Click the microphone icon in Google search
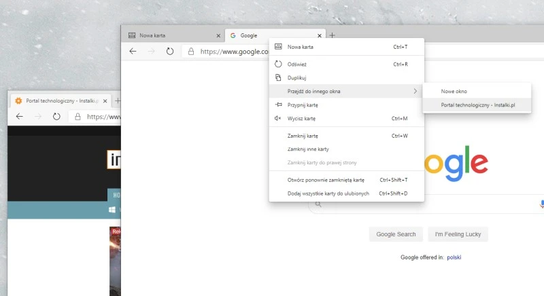This screenshot has width=544, height=296. point(542,204)
